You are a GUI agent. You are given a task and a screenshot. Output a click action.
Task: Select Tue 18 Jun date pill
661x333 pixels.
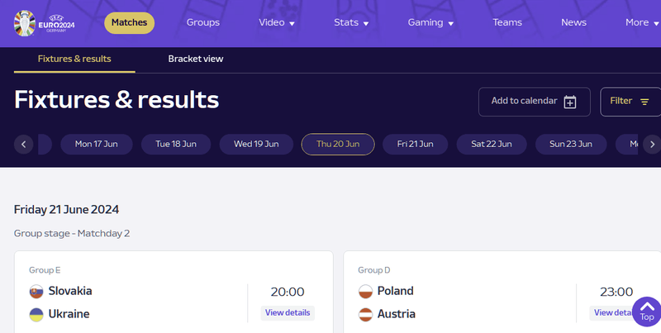[x=176, y=145]
